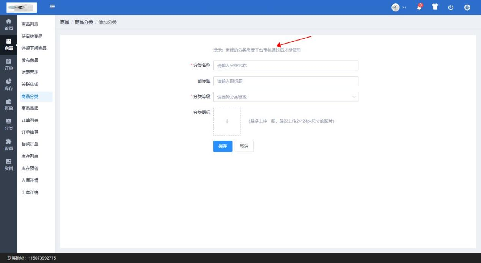
Task: Open 关联店铺 submenu item
Action: pyautogui.click(x=30, y=85)
